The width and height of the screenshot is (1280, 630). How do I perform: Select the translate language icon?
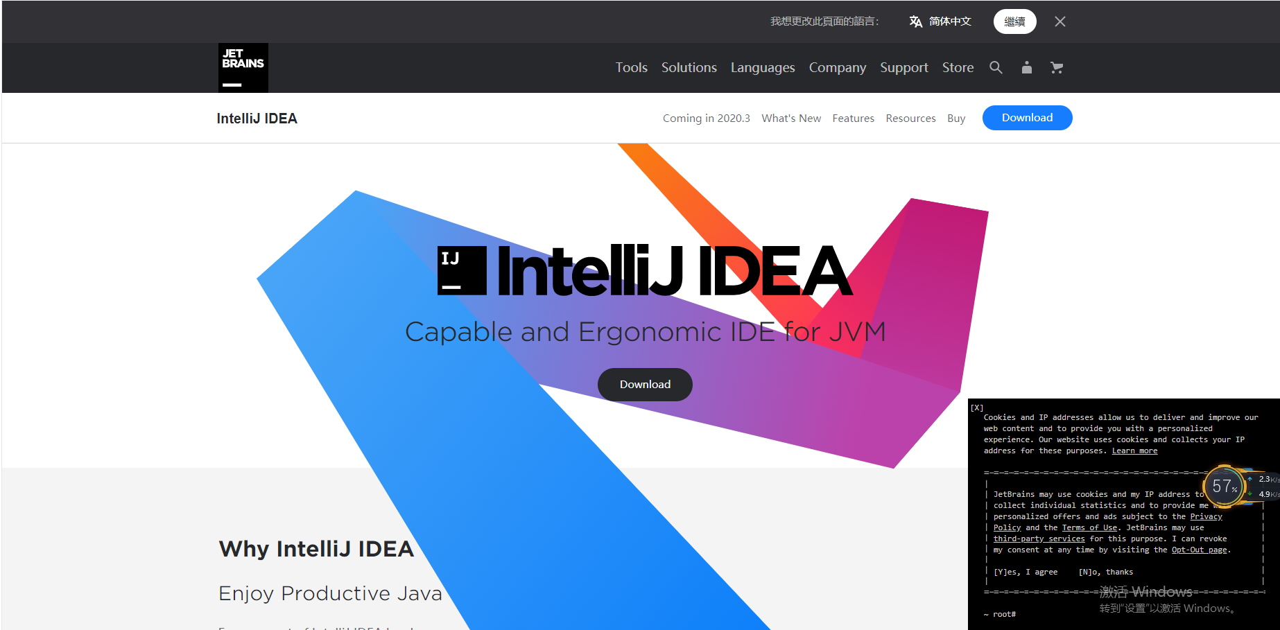[x=916, y=21]
